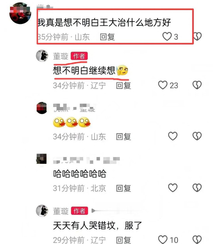Open 董璇's avatar beside 天天有人哭错坟 comment
The width and height of the screenshot is (213, 244).
42,211
